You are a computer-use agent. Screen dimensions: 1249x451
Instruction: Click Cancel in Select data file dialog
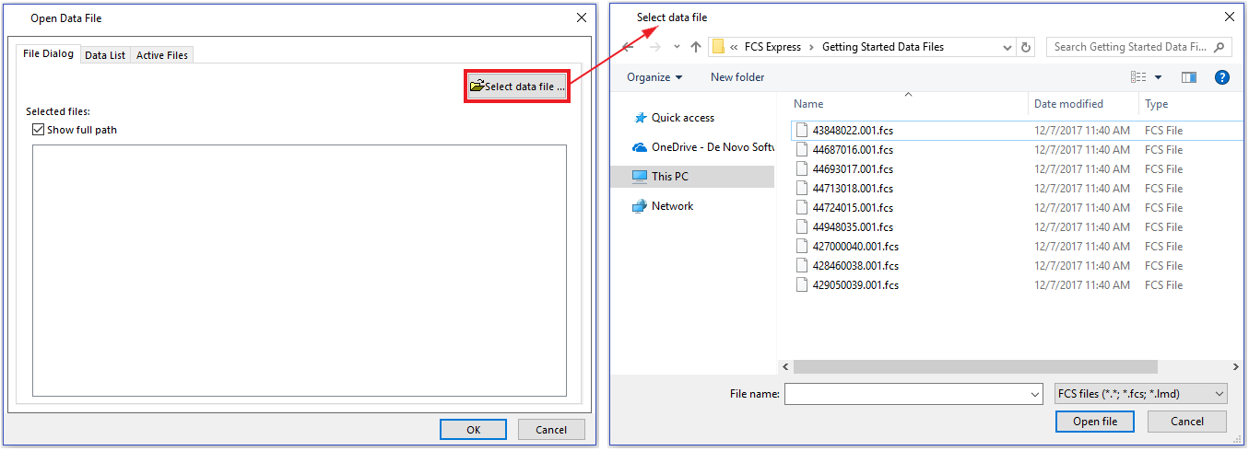tap(1187, 422)
